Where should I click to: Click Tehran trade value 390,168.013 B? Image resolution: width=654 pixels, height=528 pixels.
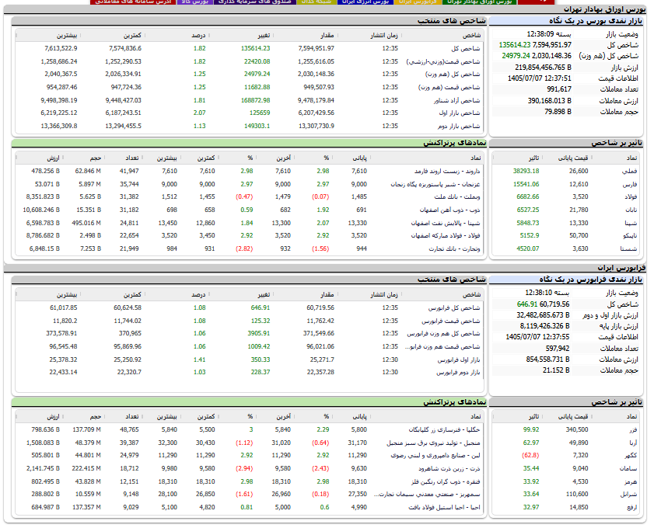549,101
